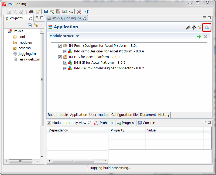
Task: Click the blue monitor console toolbar icon
Action: click(46, 12)
